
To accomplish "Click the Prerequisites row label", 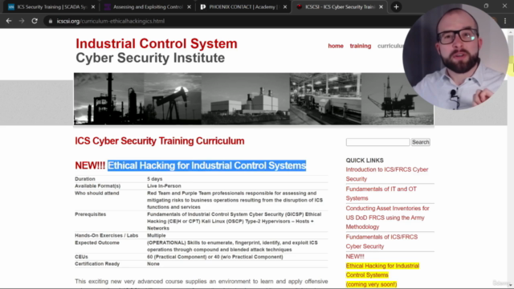I will (x=90, y=214).
